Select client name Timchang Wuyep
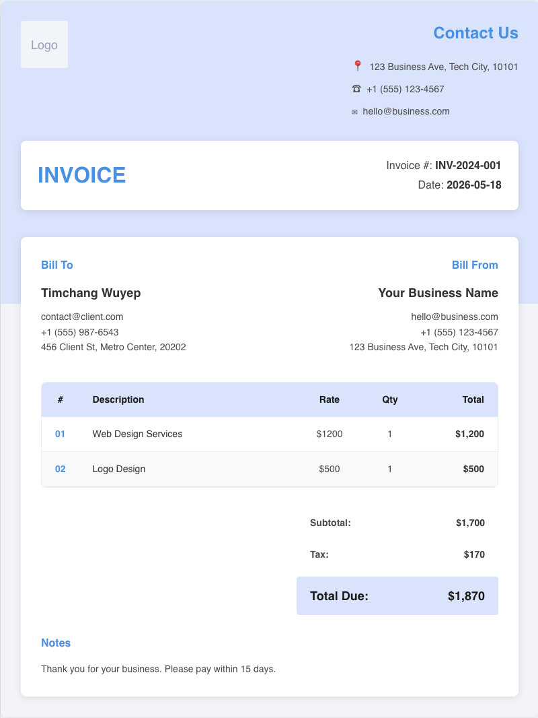The image size is (538, 718). [x=91, y=293]
